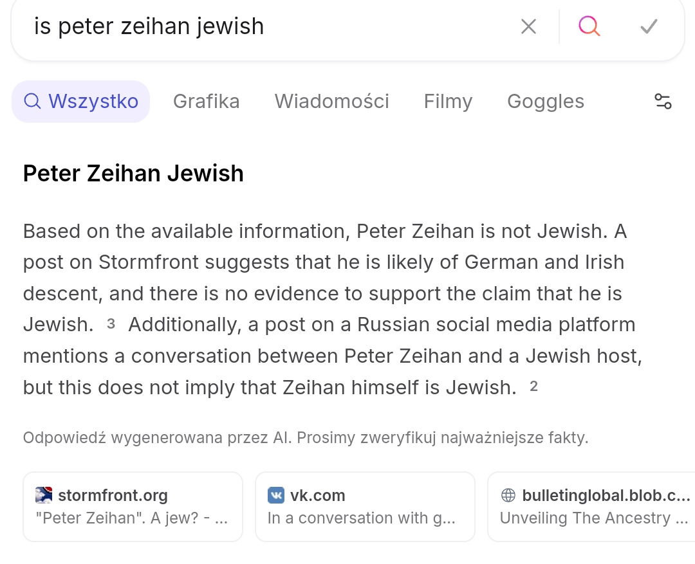Click the magnifying glass search icon

click(589, 26)
